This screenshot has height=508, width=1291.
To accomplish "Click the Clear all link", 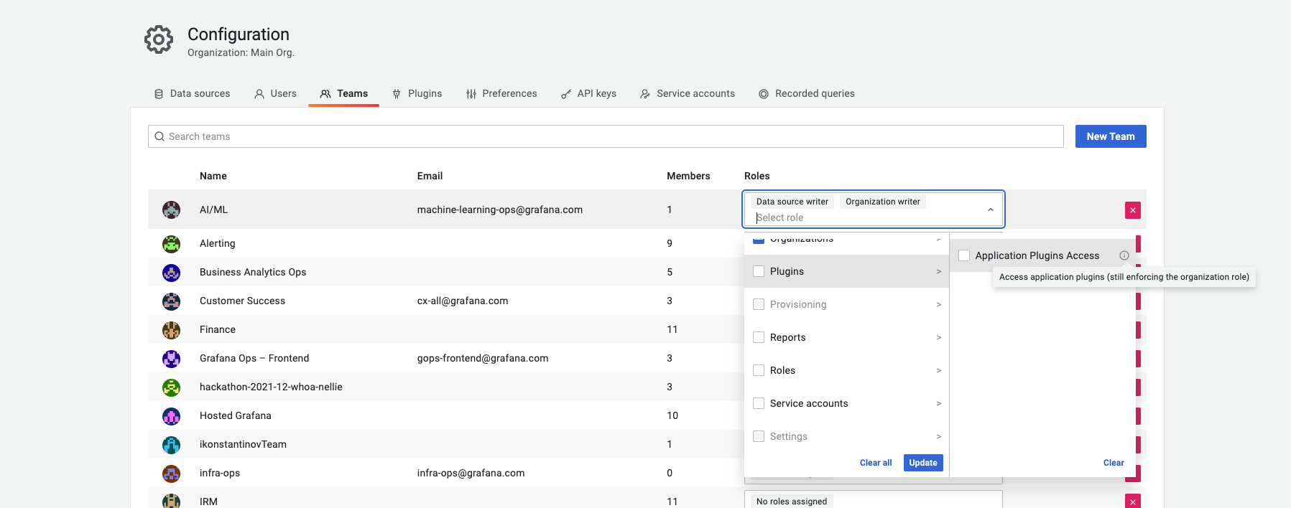I will point(875,463).
